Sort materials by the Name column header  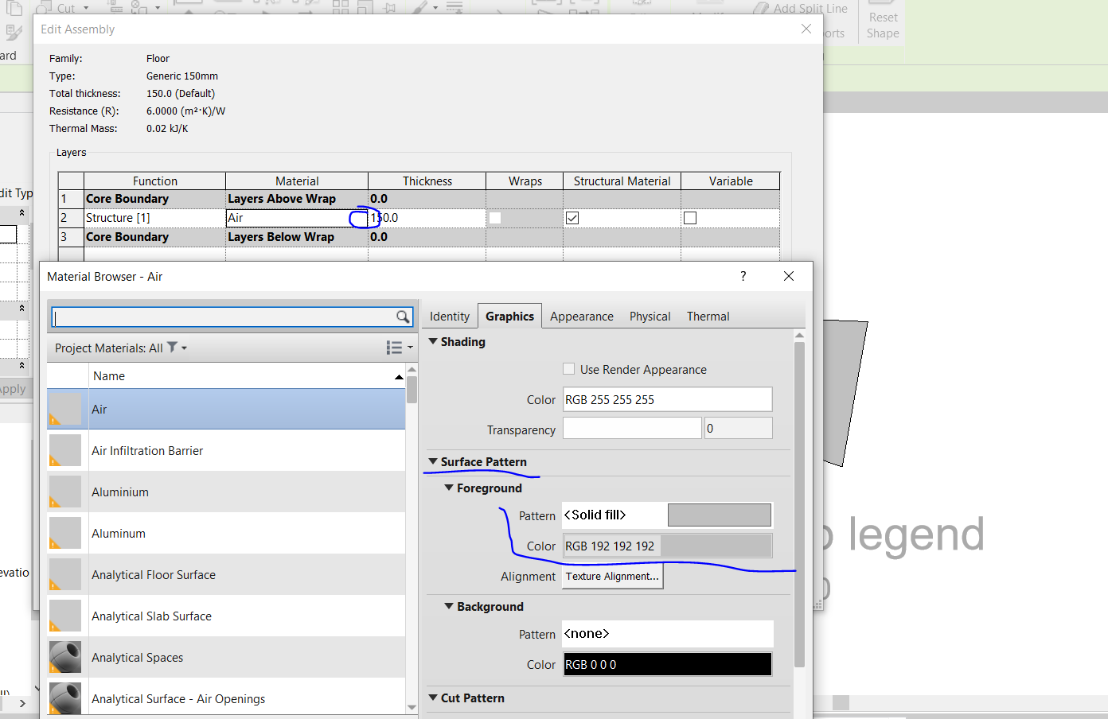[247, 375]
